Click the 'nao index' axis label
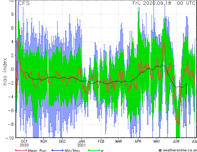This screenshot has height=152, width=197. click(5, 72)
